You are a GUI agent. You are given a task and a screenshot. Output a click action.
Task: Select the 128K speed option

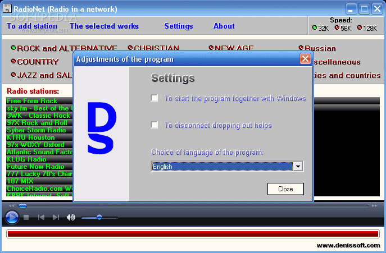[360, 27]
